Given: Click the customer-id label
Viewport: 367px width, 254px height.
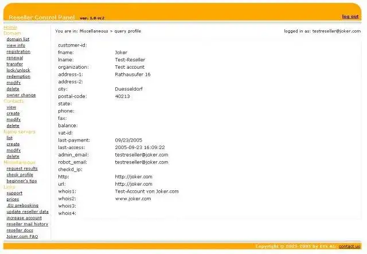Looking at the screenshot, I should (x=73, y=45).
